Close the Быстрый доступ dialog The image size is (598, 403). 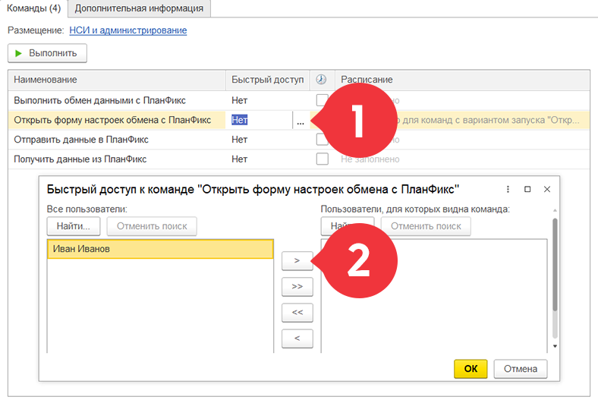pos(547,189)
